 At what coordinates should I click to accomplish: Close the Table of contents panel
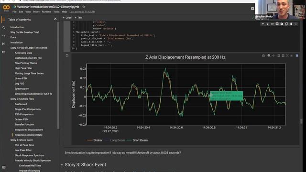(x=55, y=19)
